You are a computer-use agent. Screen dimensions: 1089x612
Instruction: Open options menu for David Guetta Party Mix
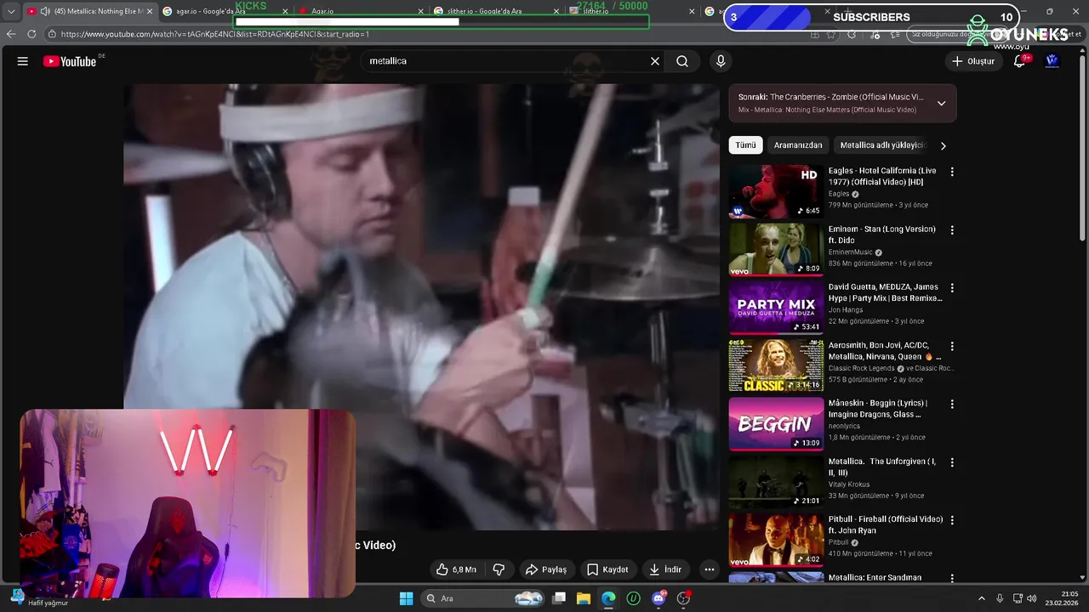(952, 288)
